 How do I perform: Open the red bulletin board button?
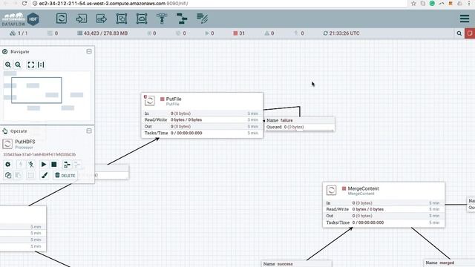pos(470,33)
